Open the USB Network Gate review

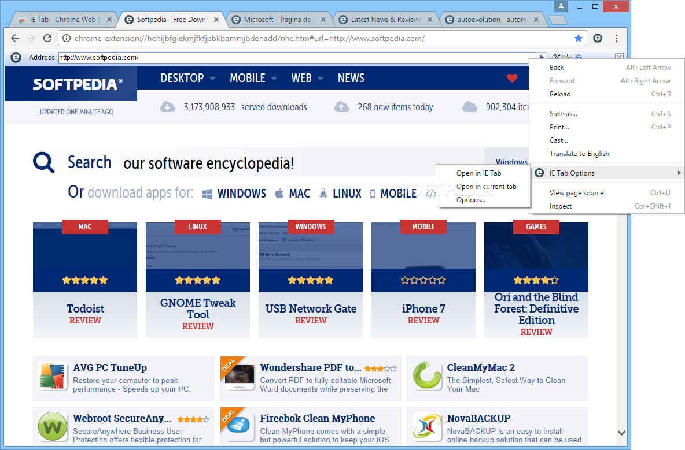tap(311, 280)
